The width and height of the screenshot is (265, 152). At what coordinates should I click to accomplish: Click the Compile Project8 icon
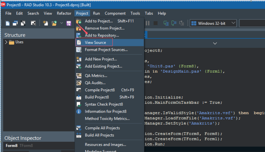[79, 90]
